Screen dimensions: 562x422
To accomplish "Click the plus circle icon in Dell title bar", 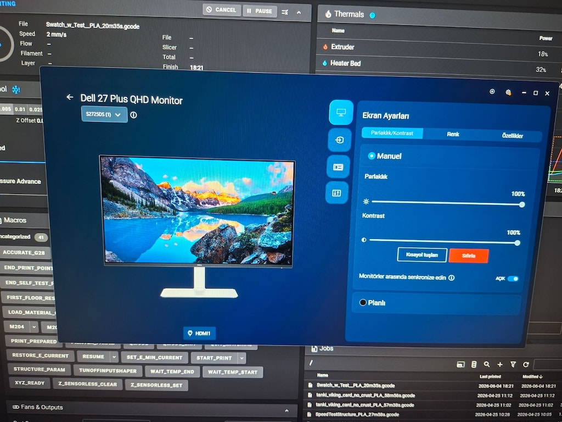I will (x=492, y=92).
